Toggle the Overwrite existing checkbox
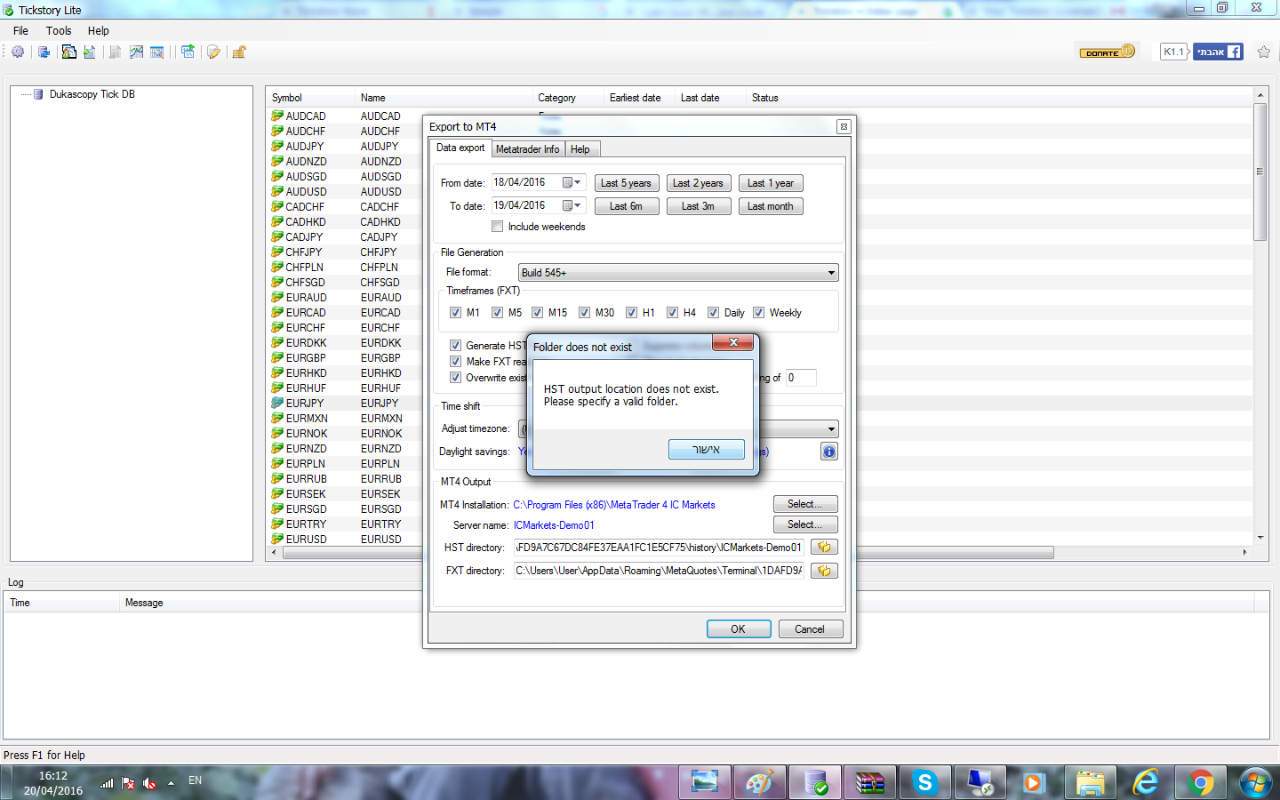The width and height of the screenshot is (1280, 800). click(455, 378)
